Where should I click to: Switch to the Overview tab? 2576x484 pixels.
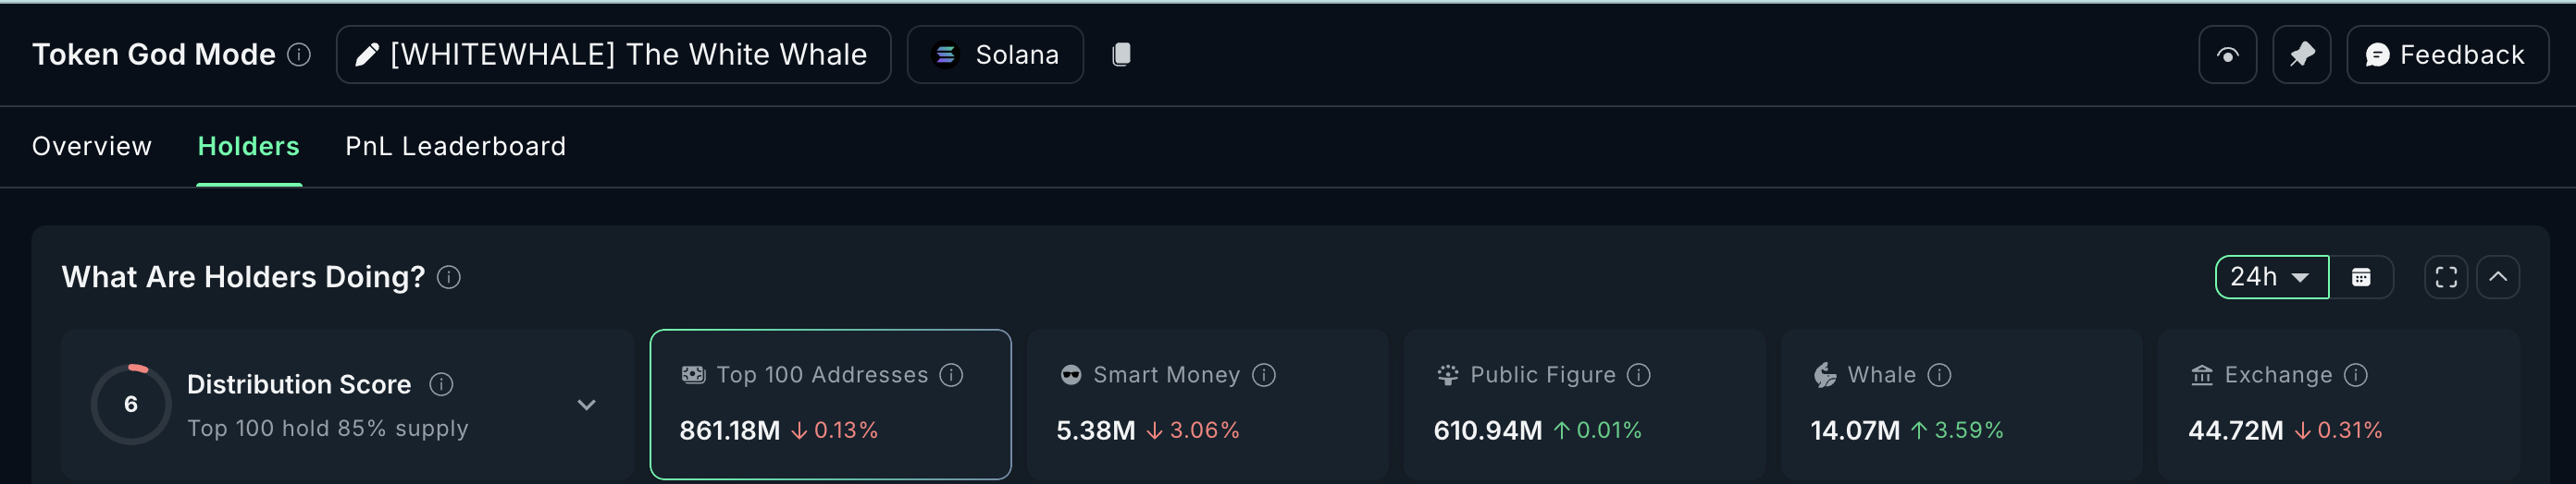[x=92, y=147]
